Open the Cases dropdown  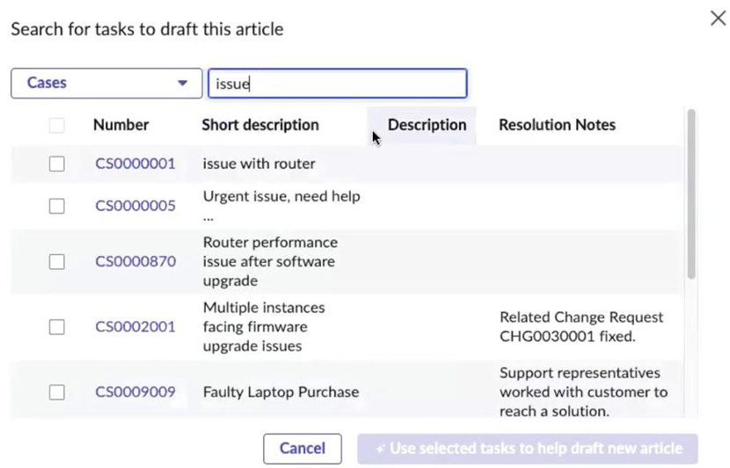[x=106, y=84]
